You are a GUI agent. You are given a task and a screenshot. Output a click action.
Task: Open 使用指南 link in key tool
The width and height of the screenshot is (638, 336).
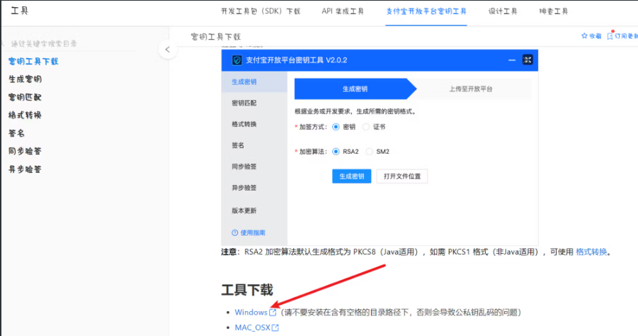pyautogui.click(x=252, y=233)
